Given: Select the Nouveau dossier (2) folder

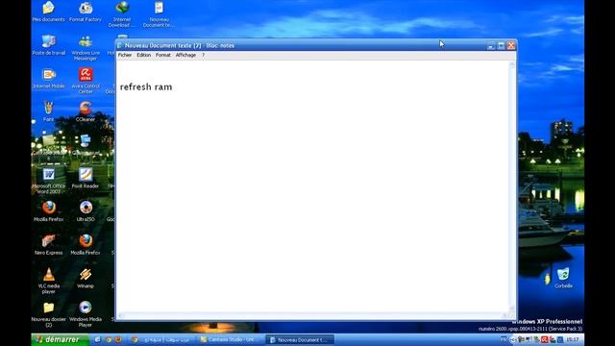Looking at the screenshot, I should (x=49, y=314).
